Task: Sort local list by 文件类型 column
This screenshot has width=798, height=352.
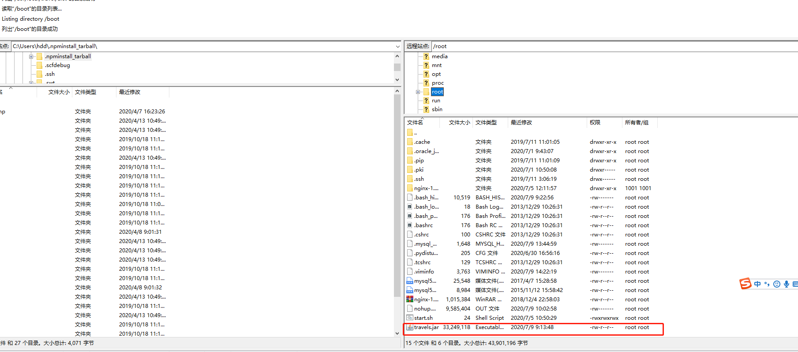Action: [94, 92]
